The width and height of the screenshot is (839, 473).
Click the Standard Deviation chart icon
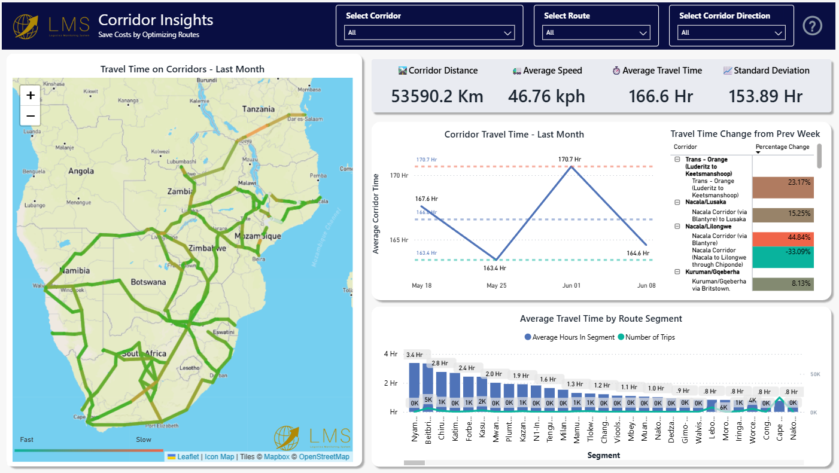[727, 71]
